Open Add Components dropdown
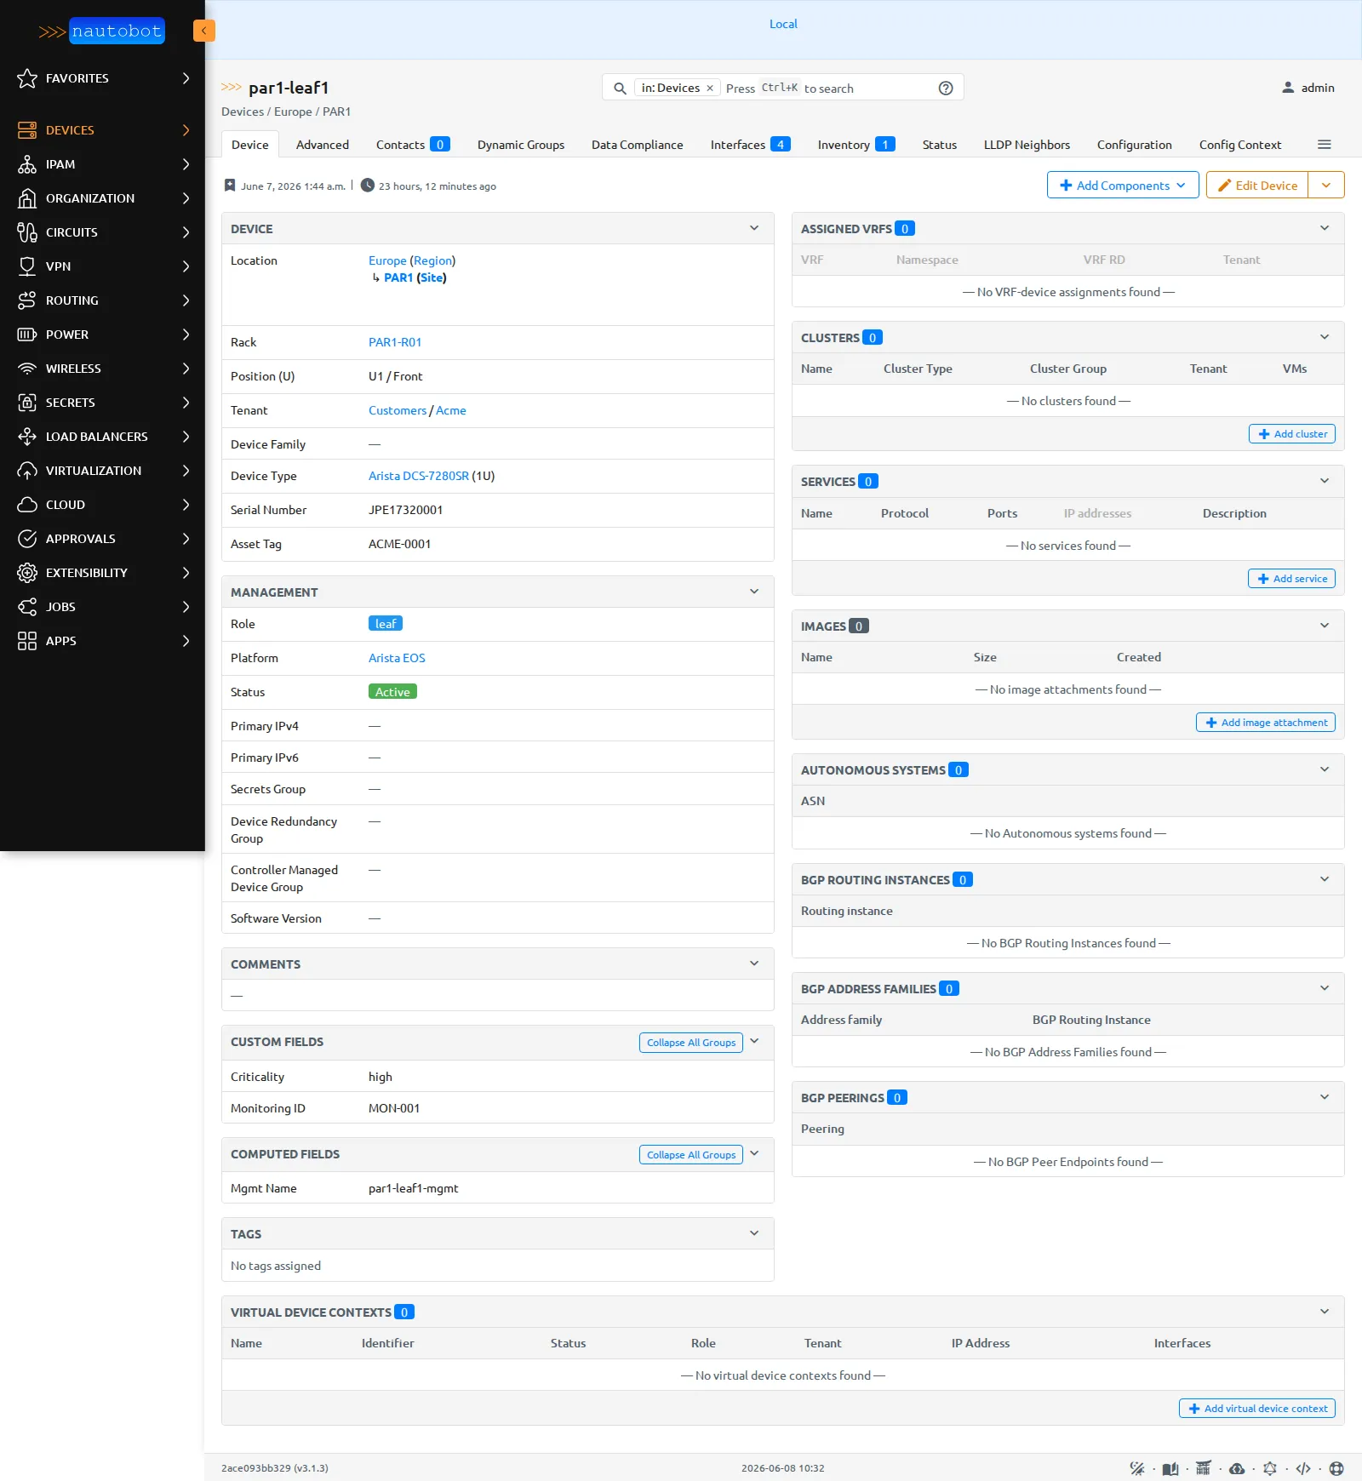The height and width of the screenshot is (1481, 1362). (1123, 186)
